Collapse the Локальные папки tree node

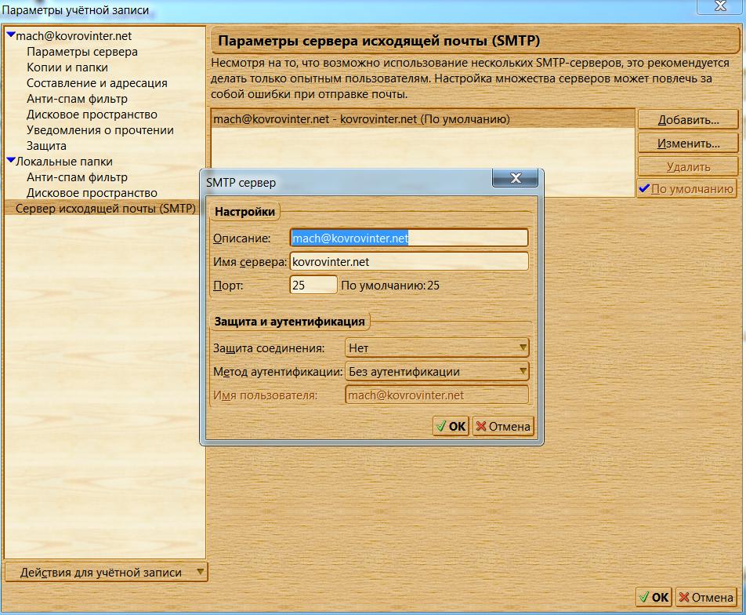pos(10,161)
